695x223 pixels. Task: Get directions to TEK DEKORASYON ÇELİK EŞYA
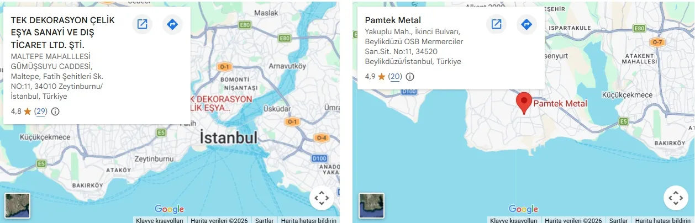point(172,24)
